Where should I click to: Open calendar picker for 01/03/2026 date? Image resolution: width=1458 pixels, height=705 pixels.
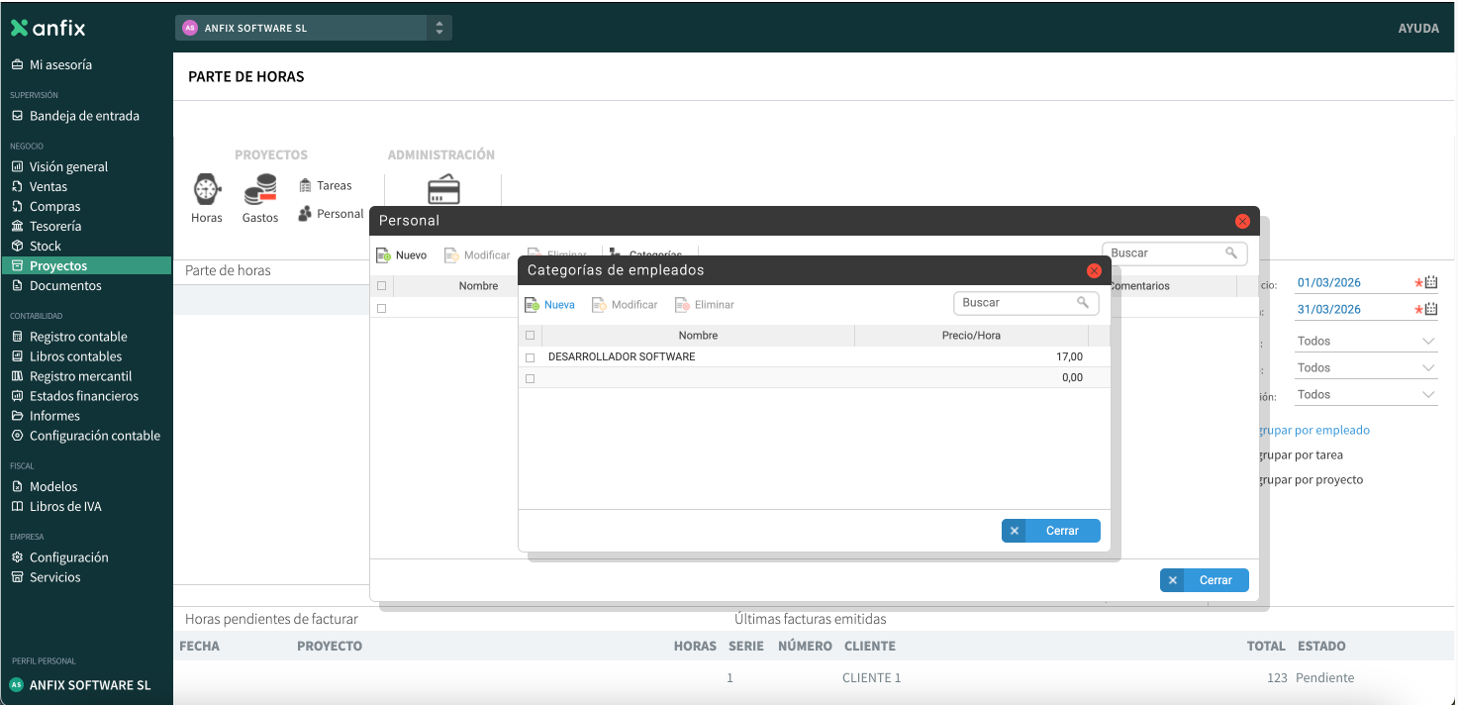tap(1430, 283)
